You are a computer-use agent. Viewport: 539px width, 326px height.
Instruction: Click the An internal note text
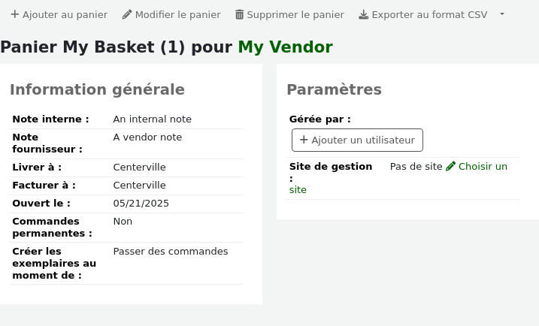pyautogui.click(x=152, y=119)
